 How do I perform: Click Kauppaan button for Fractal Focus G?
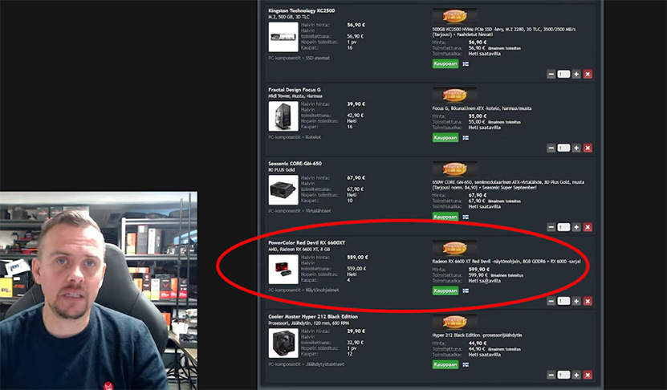(x=445, y=138)
